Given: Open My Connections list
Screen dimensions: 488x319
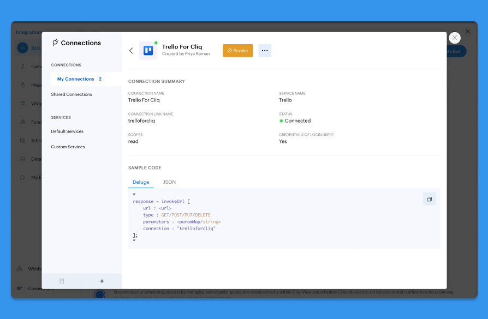Looking at the screenshot, I should point(87,79).
